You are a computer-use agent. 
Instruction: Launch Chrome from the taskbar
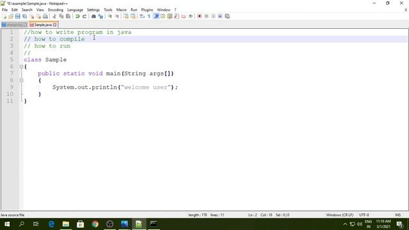click(x=95, y=224)
